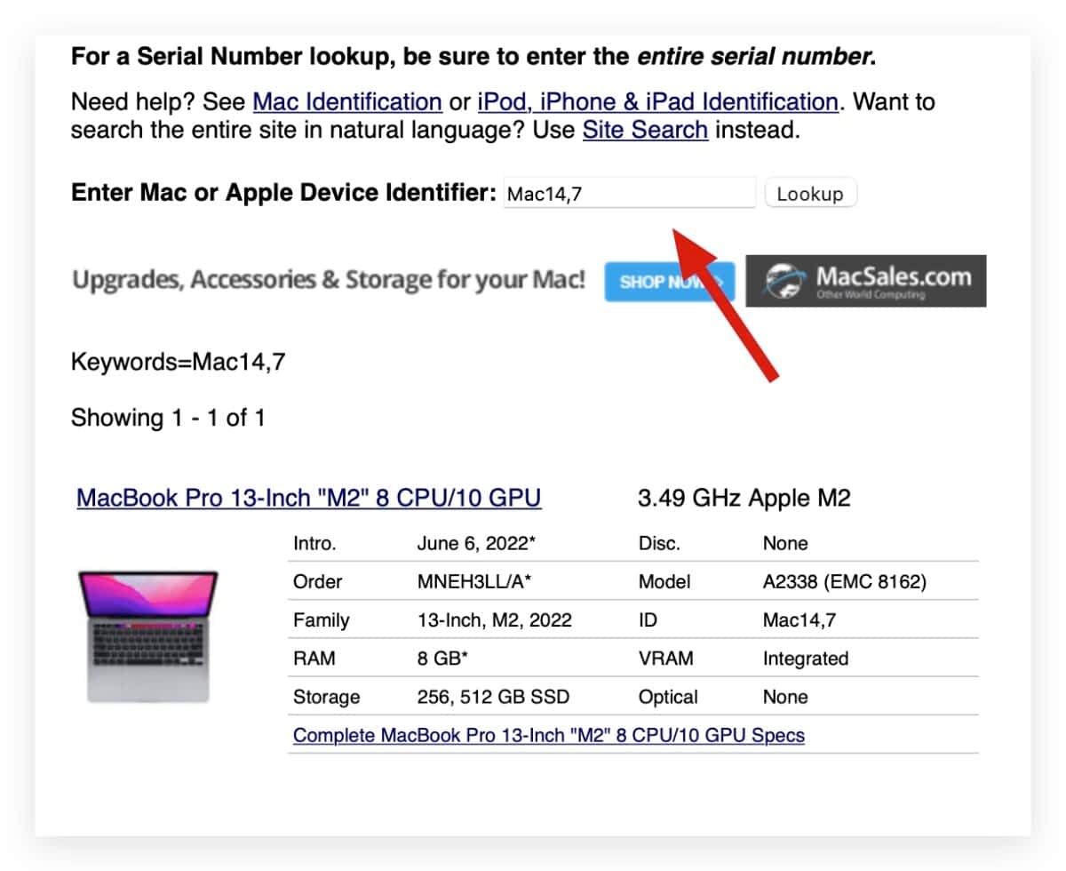Open the Mac Identification help link
This screenshot has width=1066, height=871.
pyautogui.click(x=347, y=102)
